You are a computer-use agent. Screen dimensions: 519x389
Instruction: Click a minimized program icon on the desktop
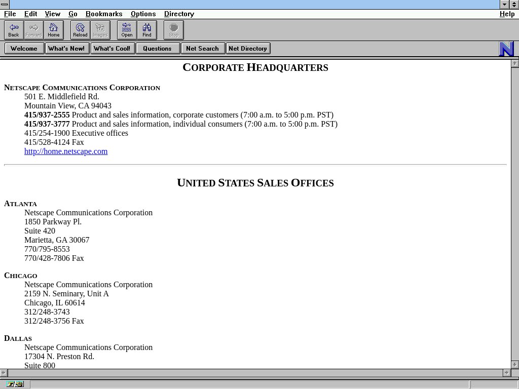(15, 384)
